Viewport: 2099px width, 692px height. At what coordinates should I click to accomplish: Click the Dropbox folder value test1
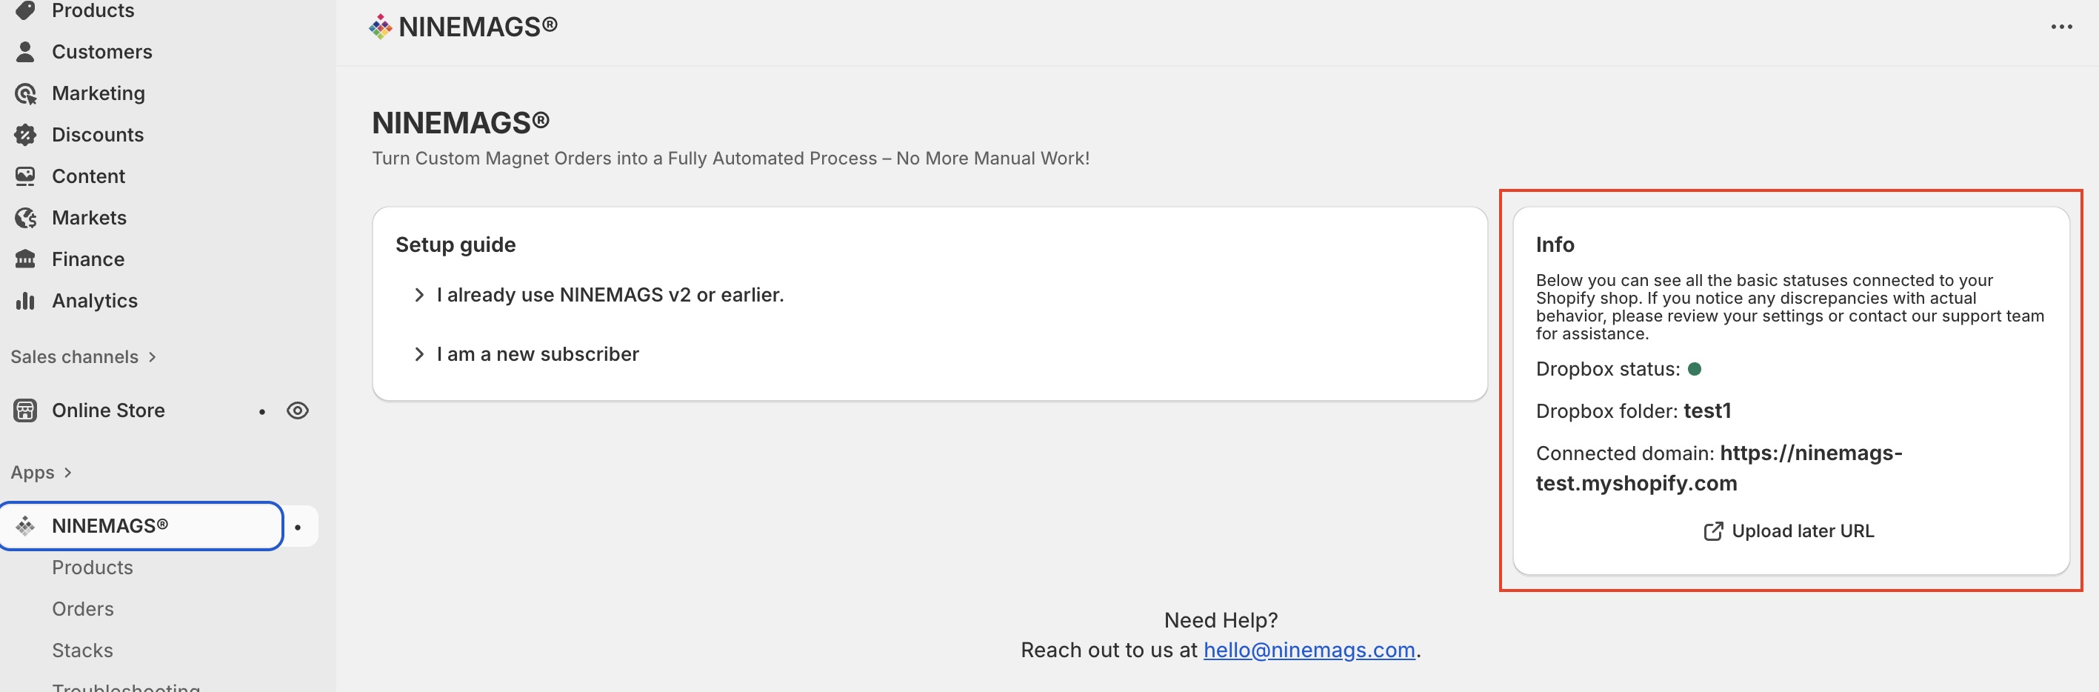pyautogui.click(x=1707, y=410)
